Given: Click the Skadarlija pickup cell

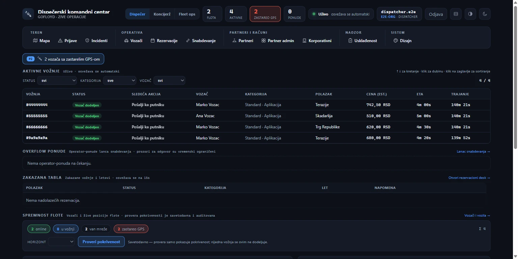Looking at the screenshot, I should point(324,116).
